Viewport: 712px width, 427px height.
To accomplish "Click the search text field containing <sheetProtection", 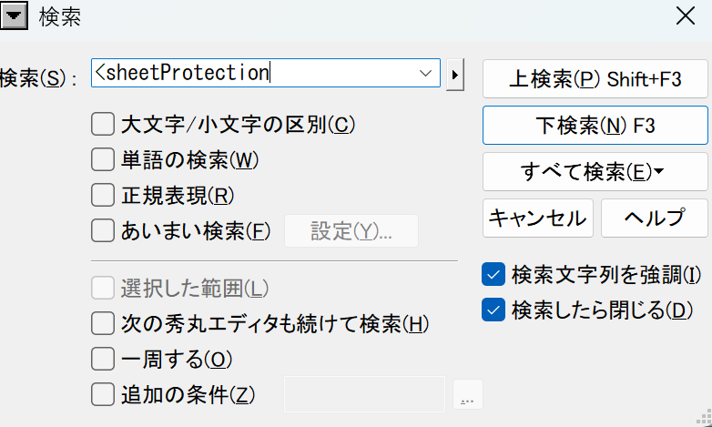I will pos(255,73).
